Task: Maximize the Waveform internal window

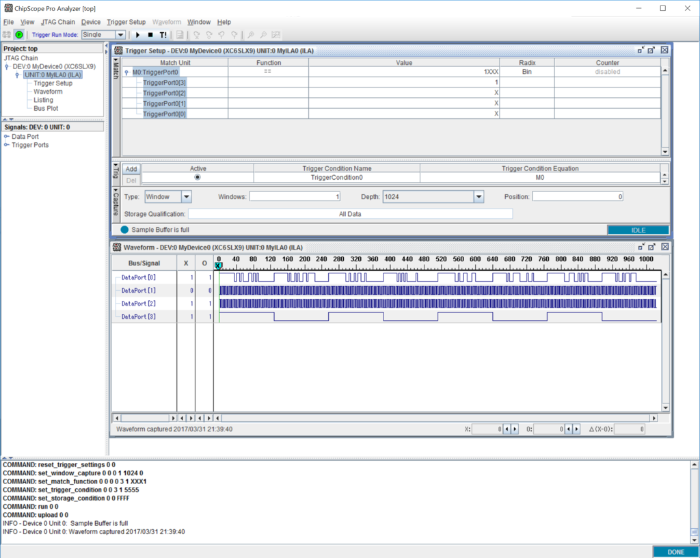Action: click(651, 246)
